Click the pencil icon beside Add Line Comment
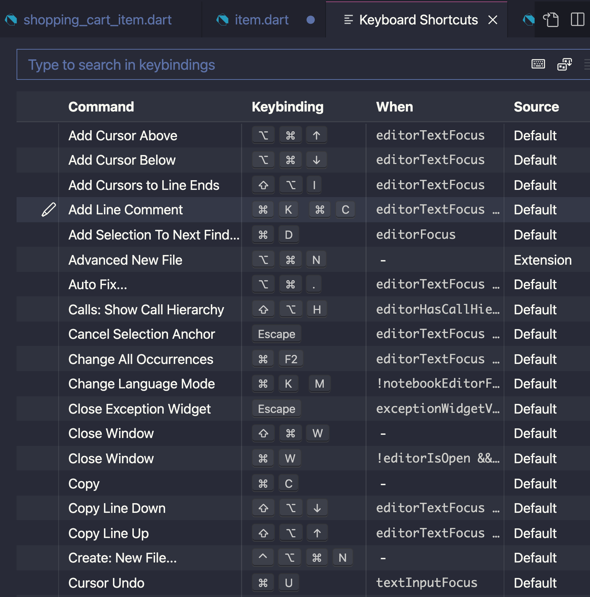Screen dimensions: 590x597 tap(48, 210)
